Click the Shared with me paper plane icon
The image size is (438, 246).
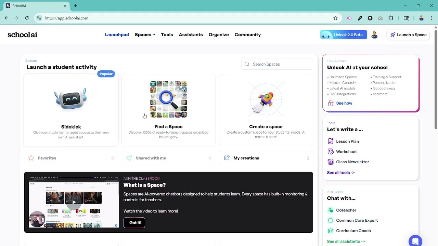[129, 158]
